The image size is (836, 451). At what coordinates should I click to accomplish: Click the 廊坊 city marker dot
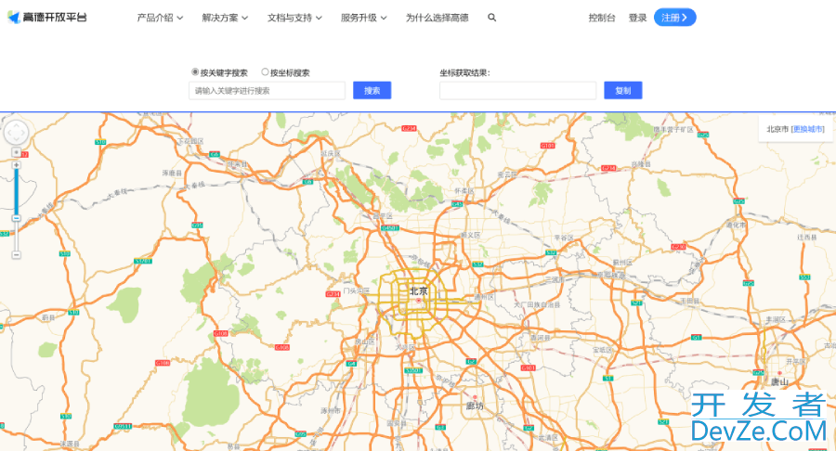(x=475, y=397)
